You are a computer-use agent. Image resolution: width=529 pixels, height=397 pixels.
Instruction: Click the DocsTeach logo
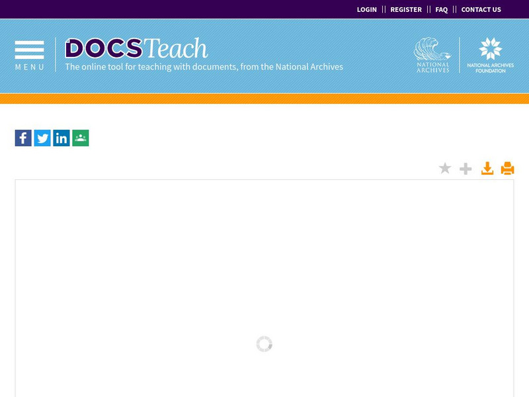(136, 48)
